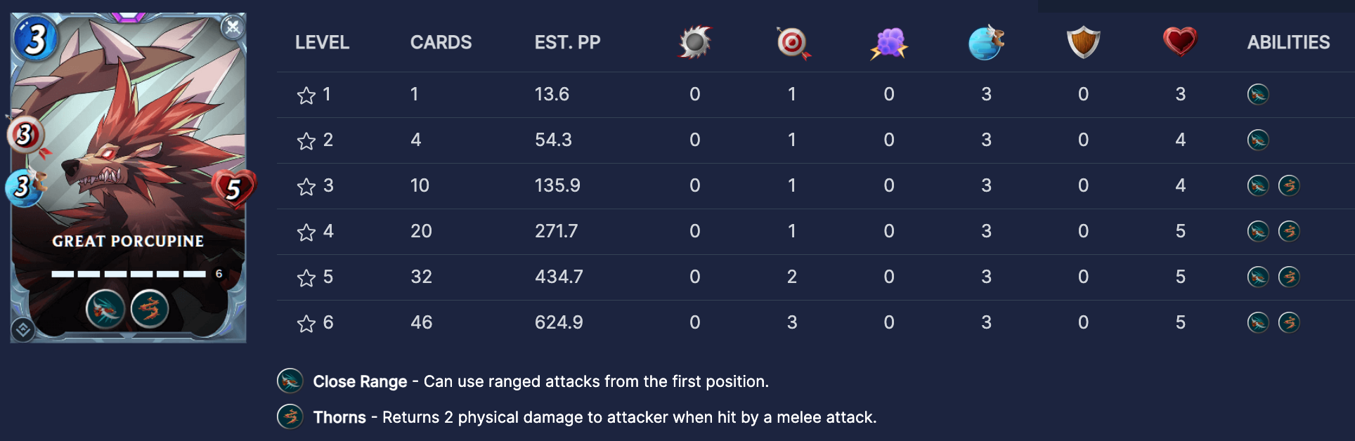Click the mana cost badge on the card
Image resolution: width=1355 pixels, height=441 pixels.
pyautogui.click(x=35, y=39)
